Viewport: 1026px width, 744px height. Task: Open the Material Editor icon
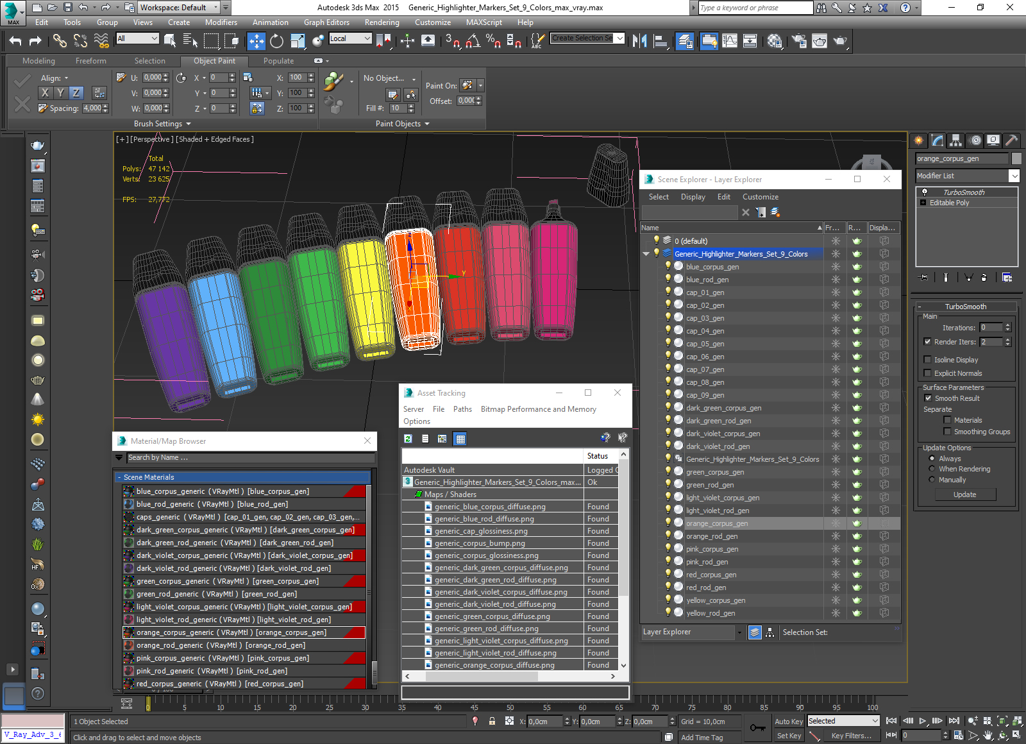pos(775,41)
